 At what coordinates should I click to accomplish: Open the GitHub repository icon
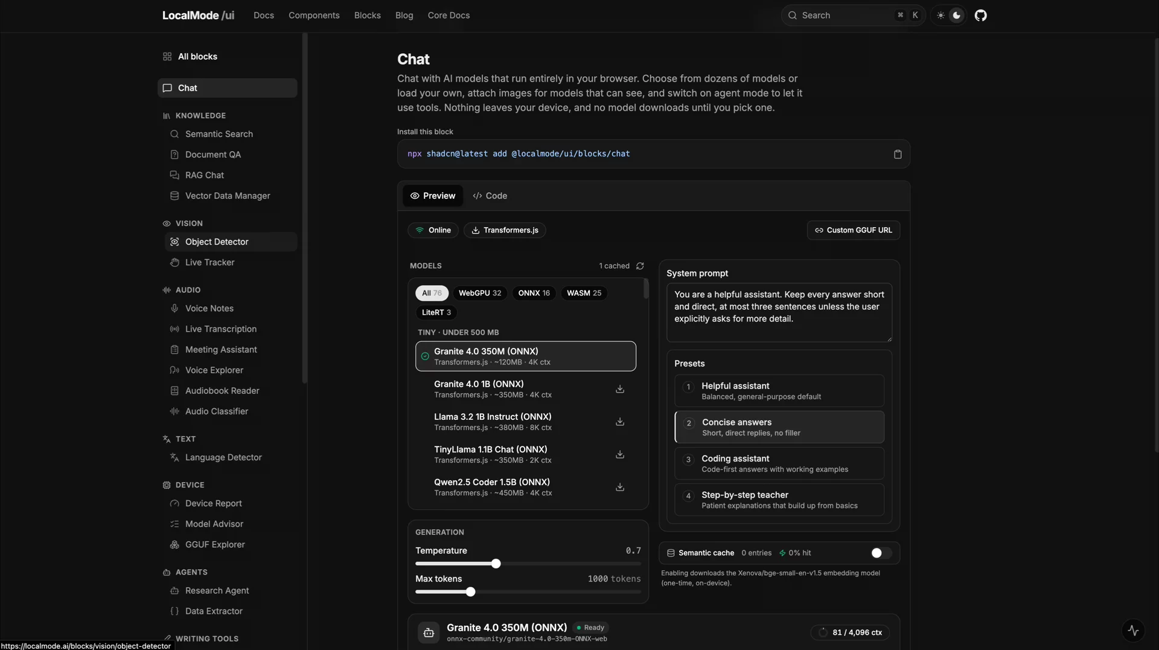[980, 15]
